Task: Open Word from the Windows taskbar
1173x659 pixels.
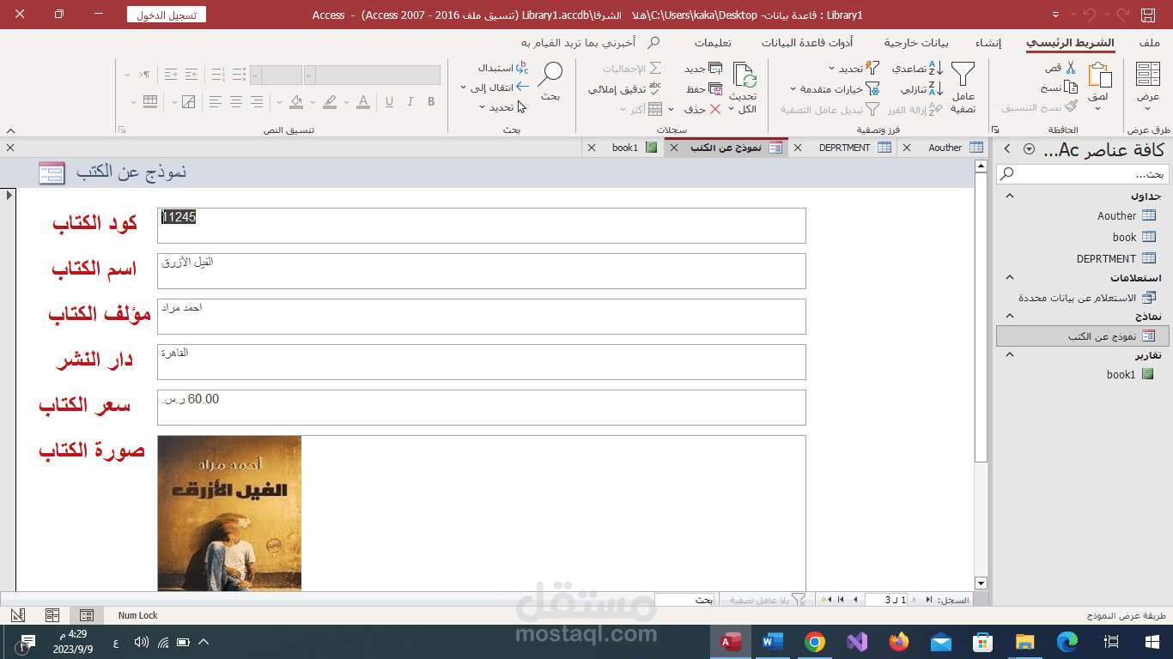Action: pyautogui.click(x=773, y=641)
